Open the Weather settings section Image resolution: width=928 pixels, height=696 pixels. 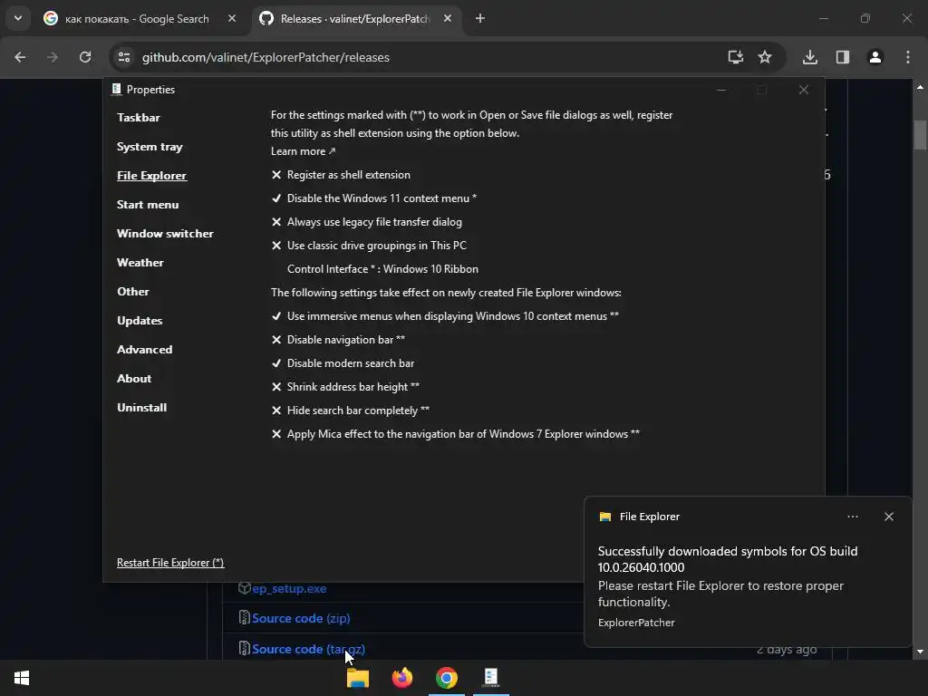pyautogui.click(x=140, y=262)
